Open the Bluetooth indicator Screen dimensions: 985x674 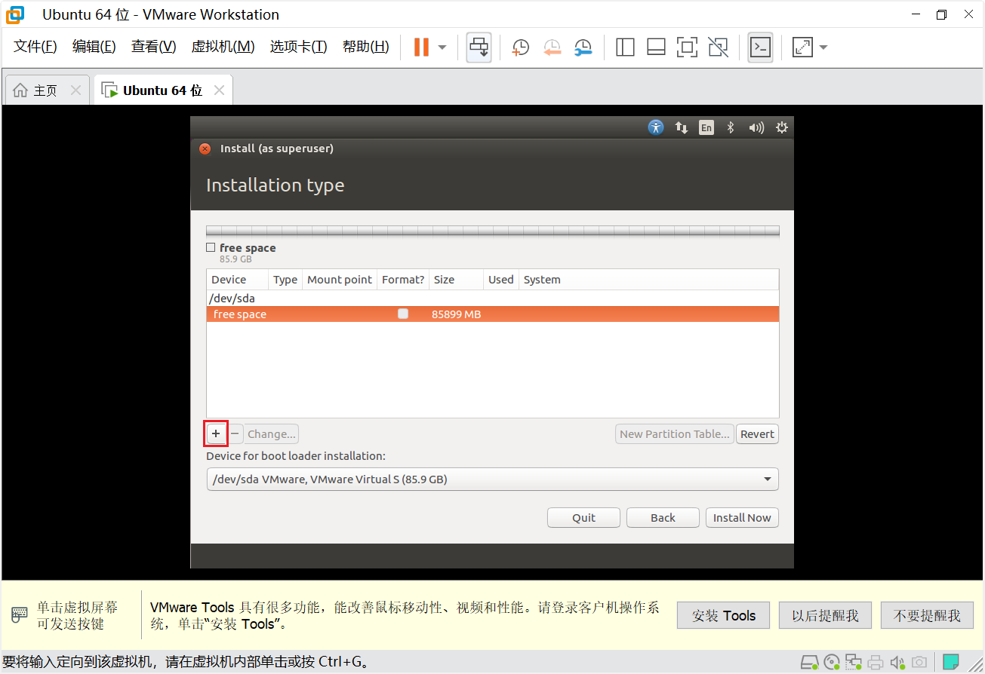click(730, 127)
